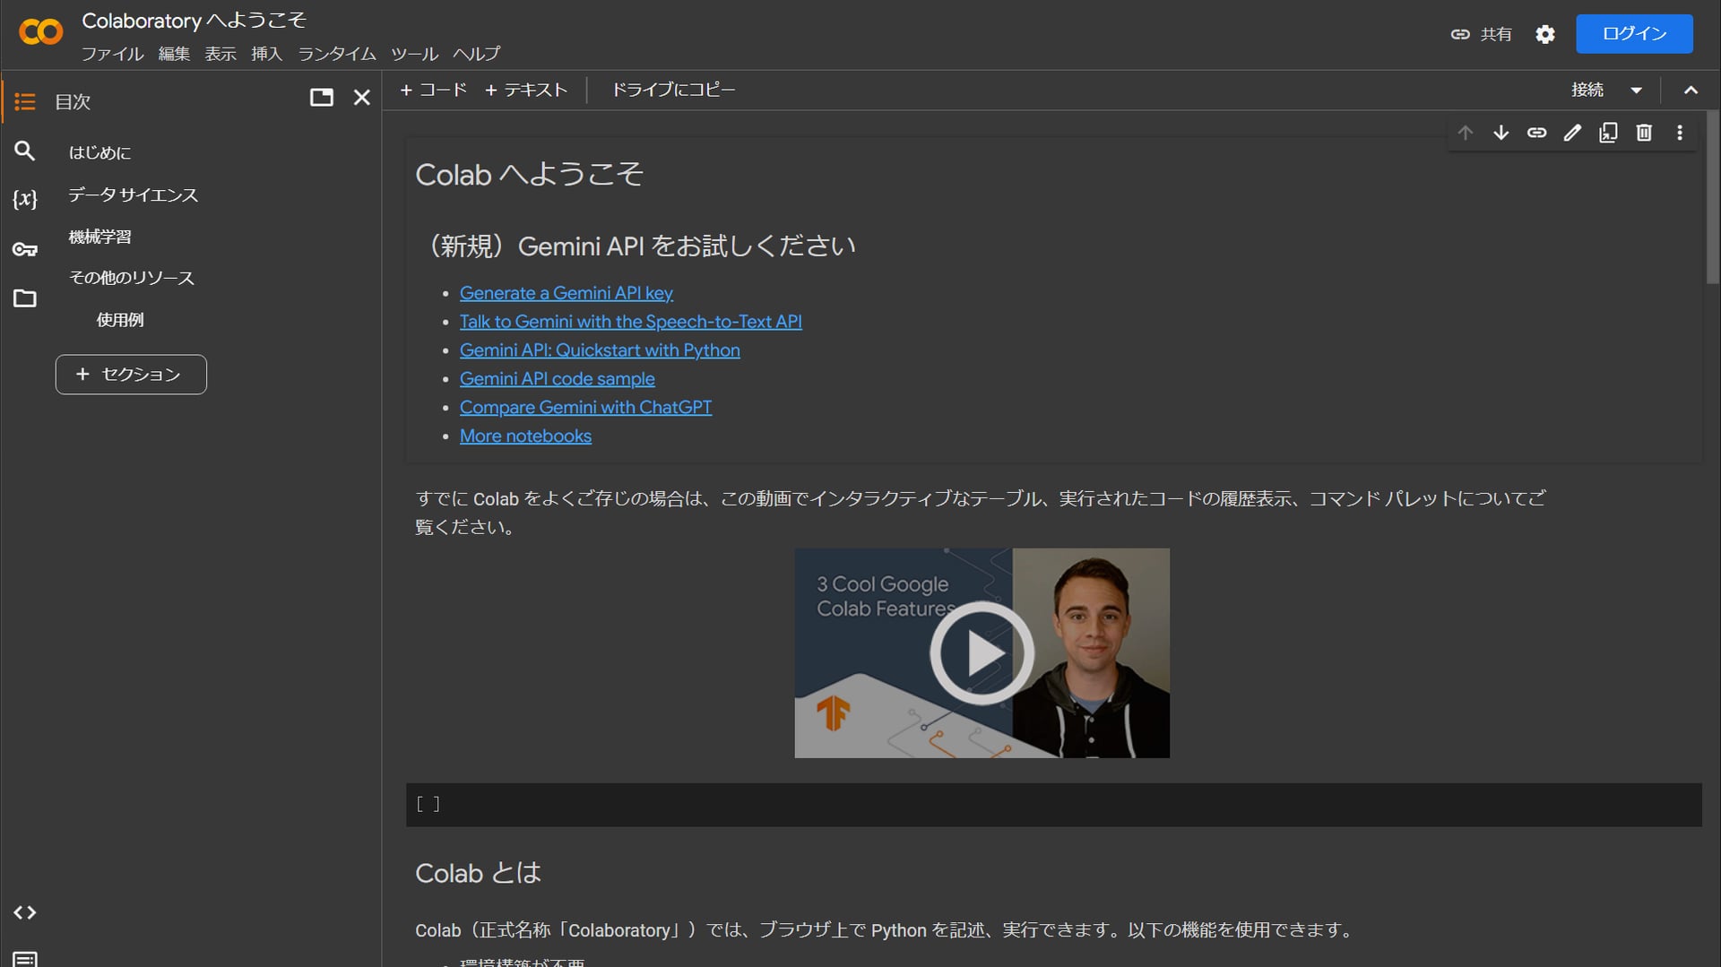Viewport: 1721px width, 967px height.
Task: Open Compare Gemini with ChatGPT link
Action: [x=585, y=408]
